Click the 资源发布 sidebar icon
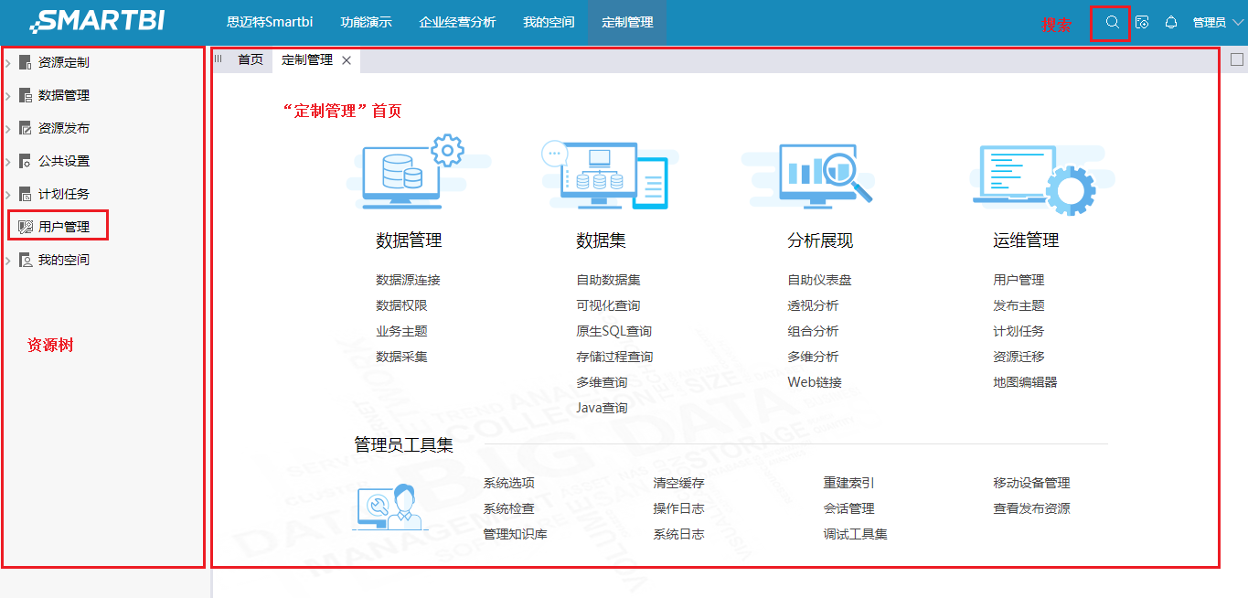1248x598 pixels. [26, 129]
